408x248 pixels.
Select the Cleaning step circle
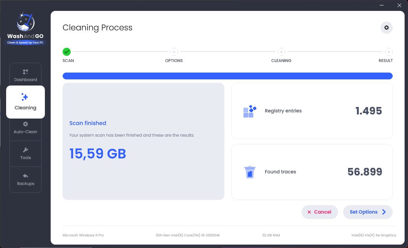click(281, 52)
